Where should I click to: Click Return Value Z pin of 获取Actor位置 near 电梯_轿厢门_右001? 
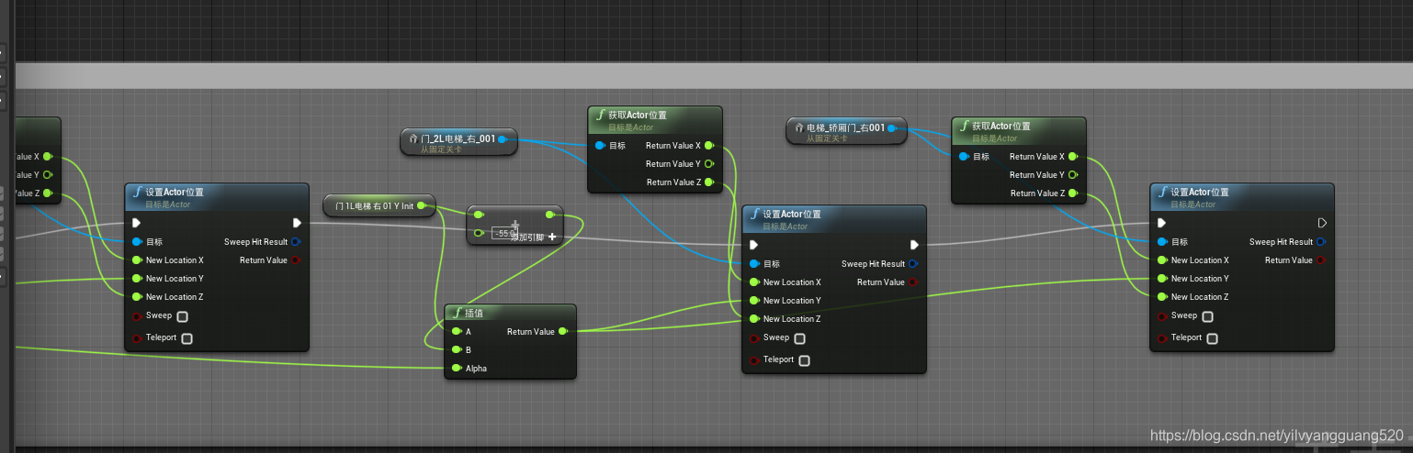point(1073,193)
